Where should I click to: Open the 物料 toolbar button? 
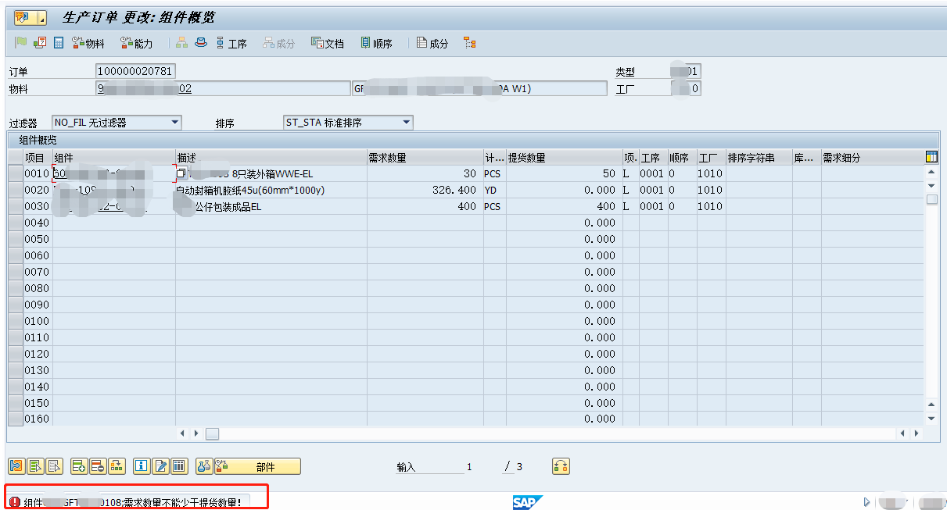88,43
